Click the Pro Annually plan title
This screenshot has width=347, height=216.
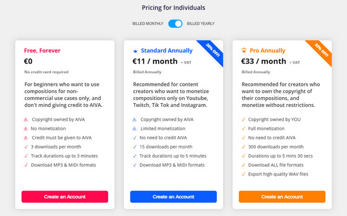click(267, 51)
